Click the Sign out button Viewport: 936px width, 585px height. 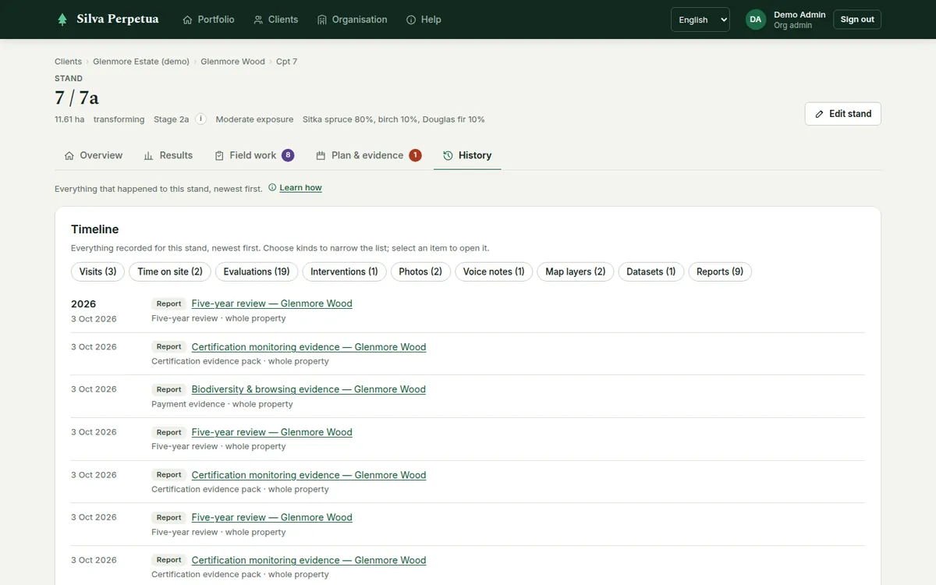(x=857, y=19)
